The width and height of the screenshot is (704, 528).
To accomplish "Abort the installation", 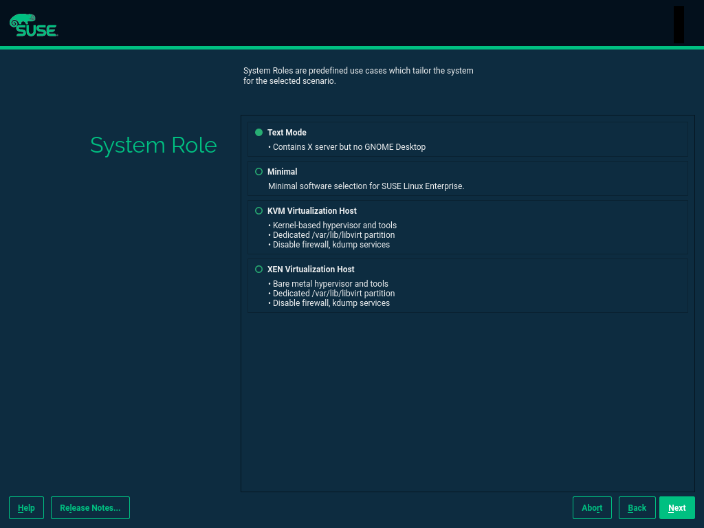I will point(592,508).
